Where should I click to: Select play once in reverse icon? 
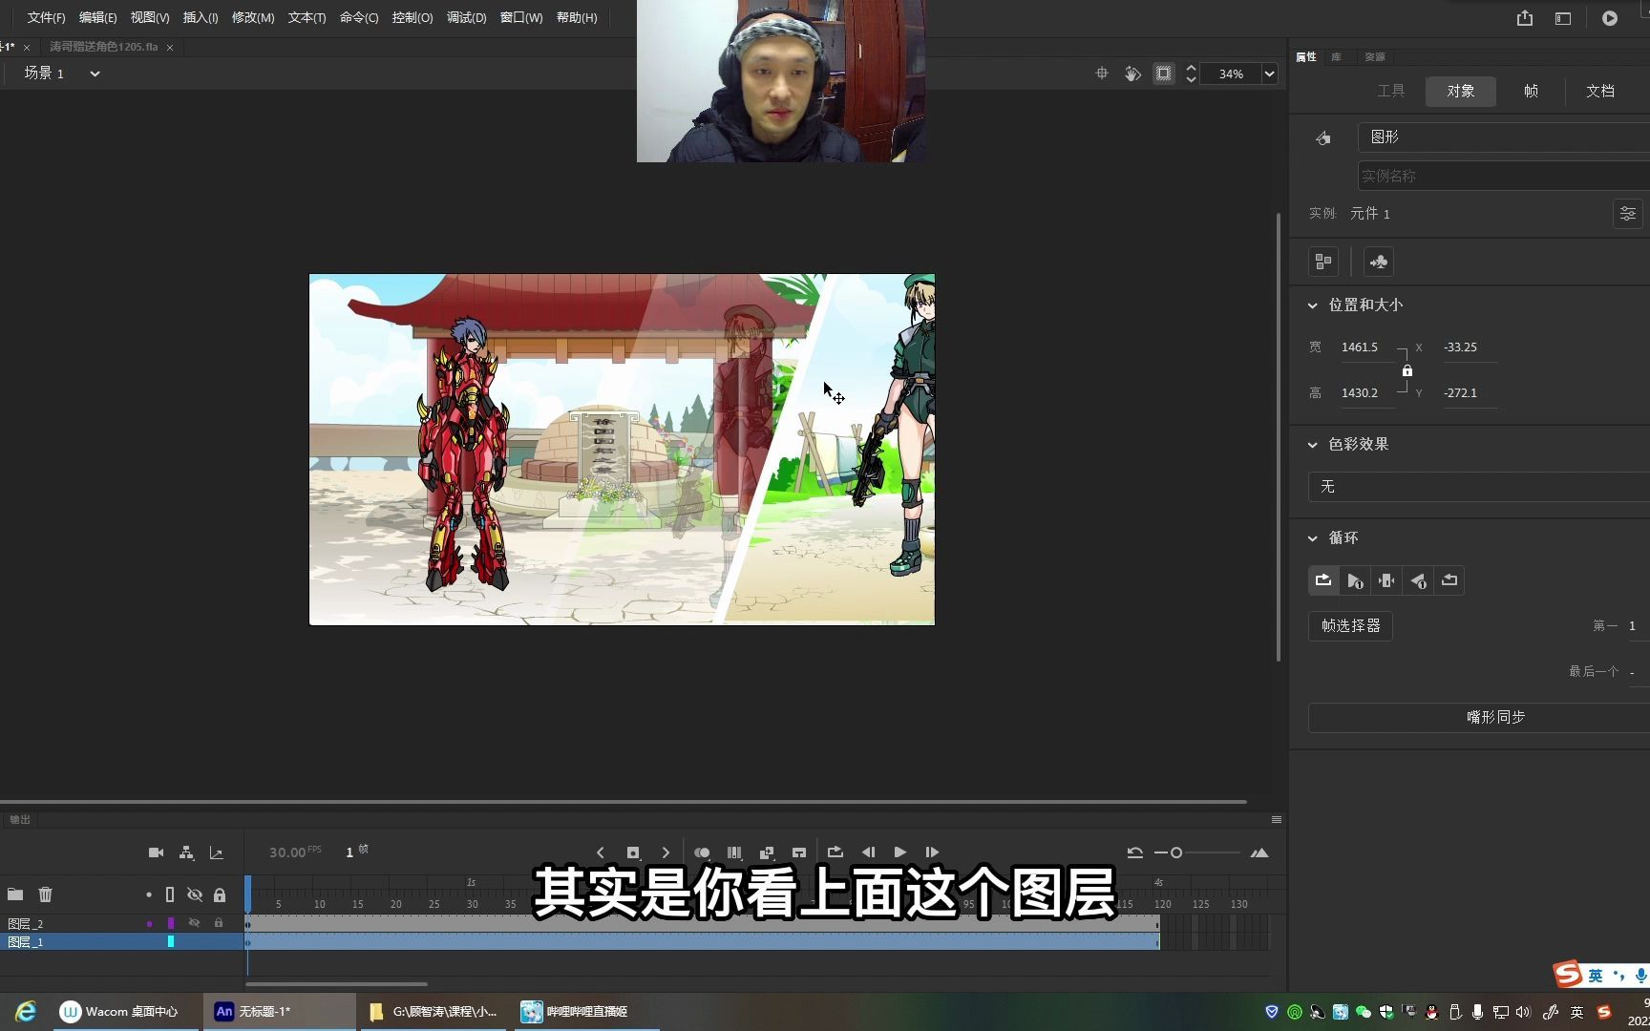(1418, 580)
